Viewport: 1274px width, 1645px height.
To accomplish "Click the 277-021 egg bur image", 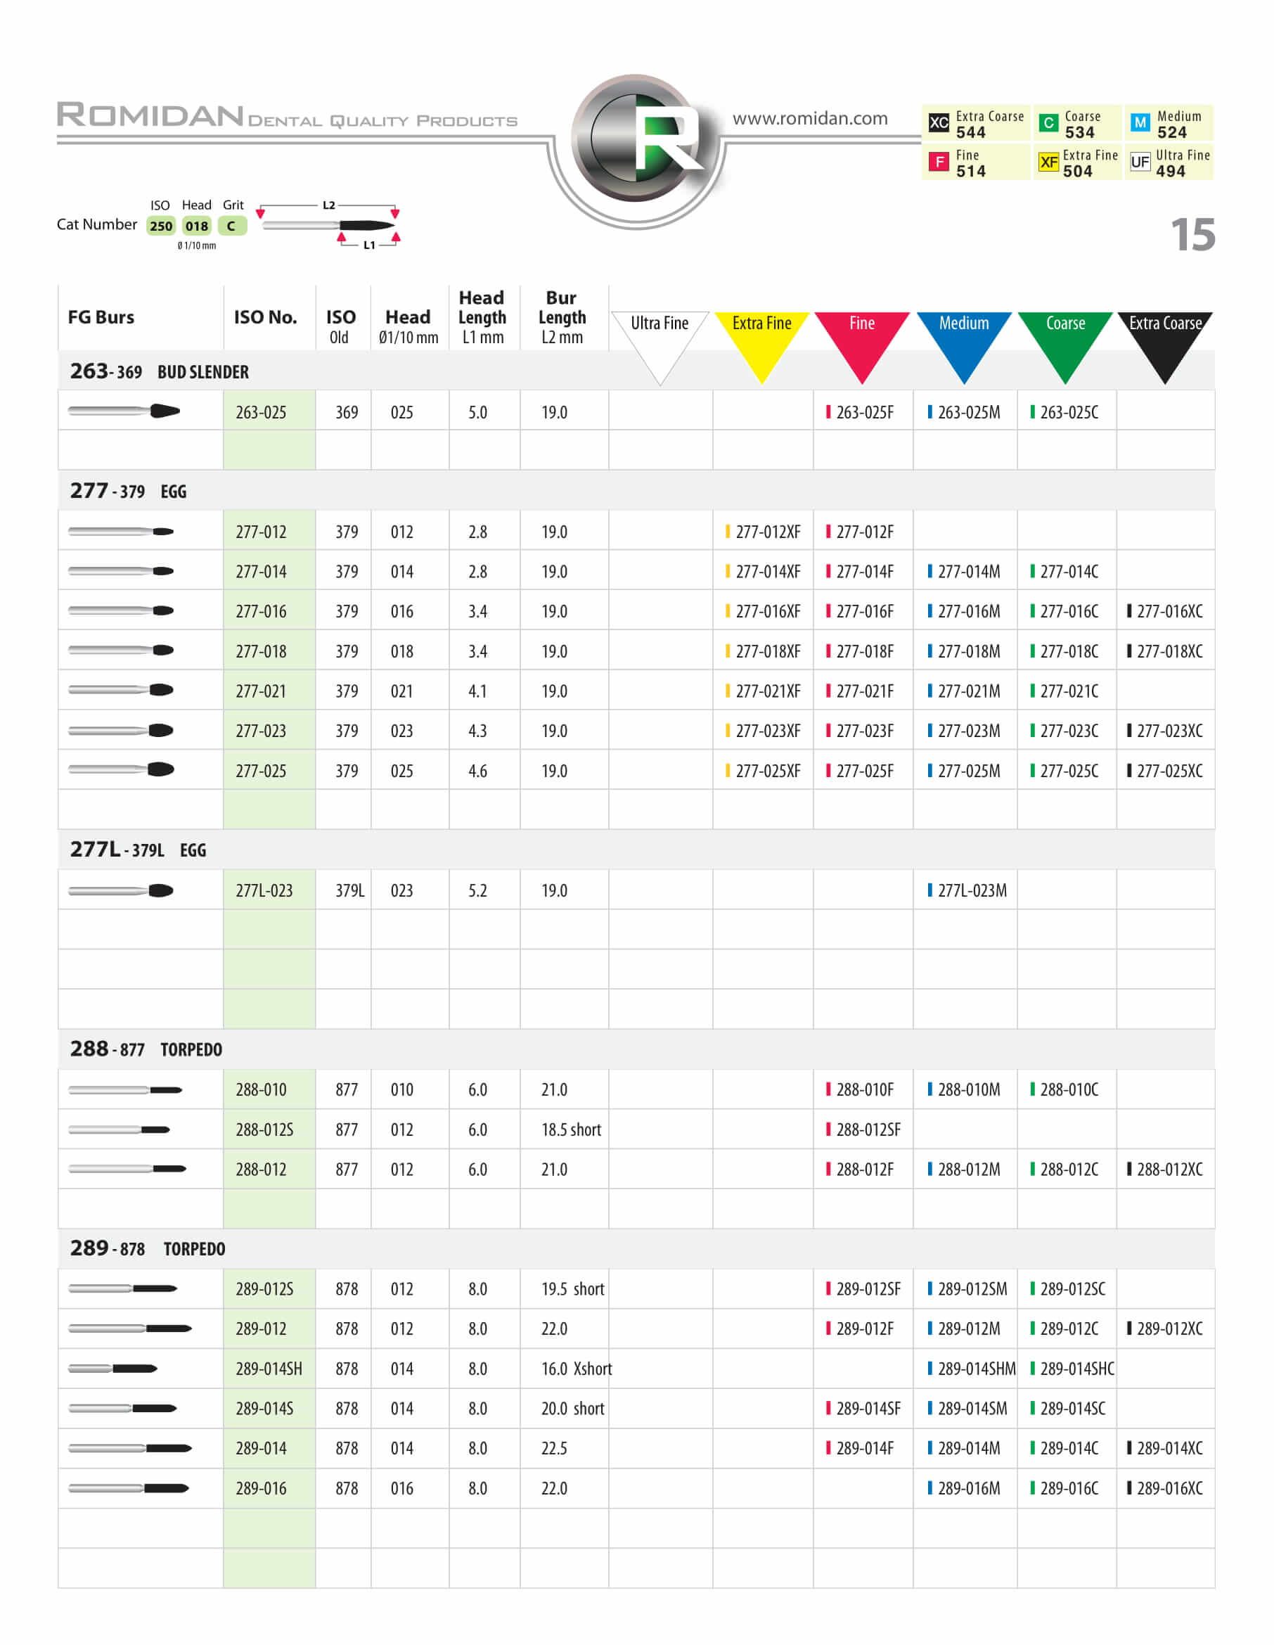I will pyautogui.click(x=121, y=690).
